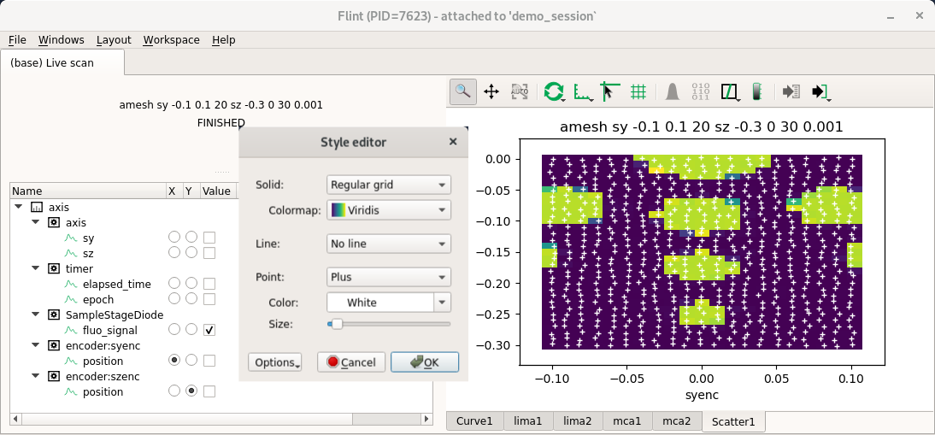Click the SampleStageDiode device icon
This screenshot has width=935, height=435.
[54, 314]
